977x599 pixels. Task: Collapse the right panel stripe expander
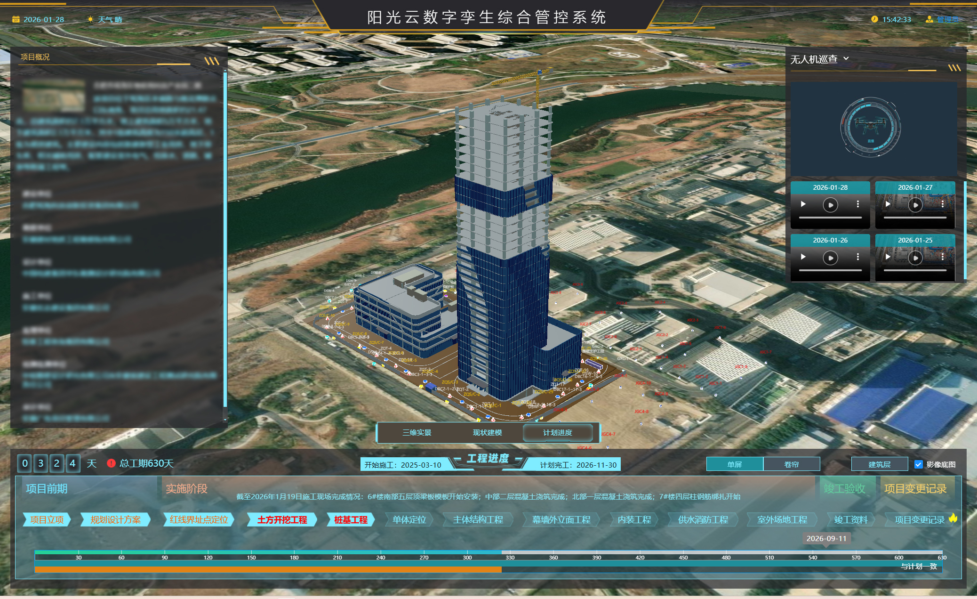954,68
